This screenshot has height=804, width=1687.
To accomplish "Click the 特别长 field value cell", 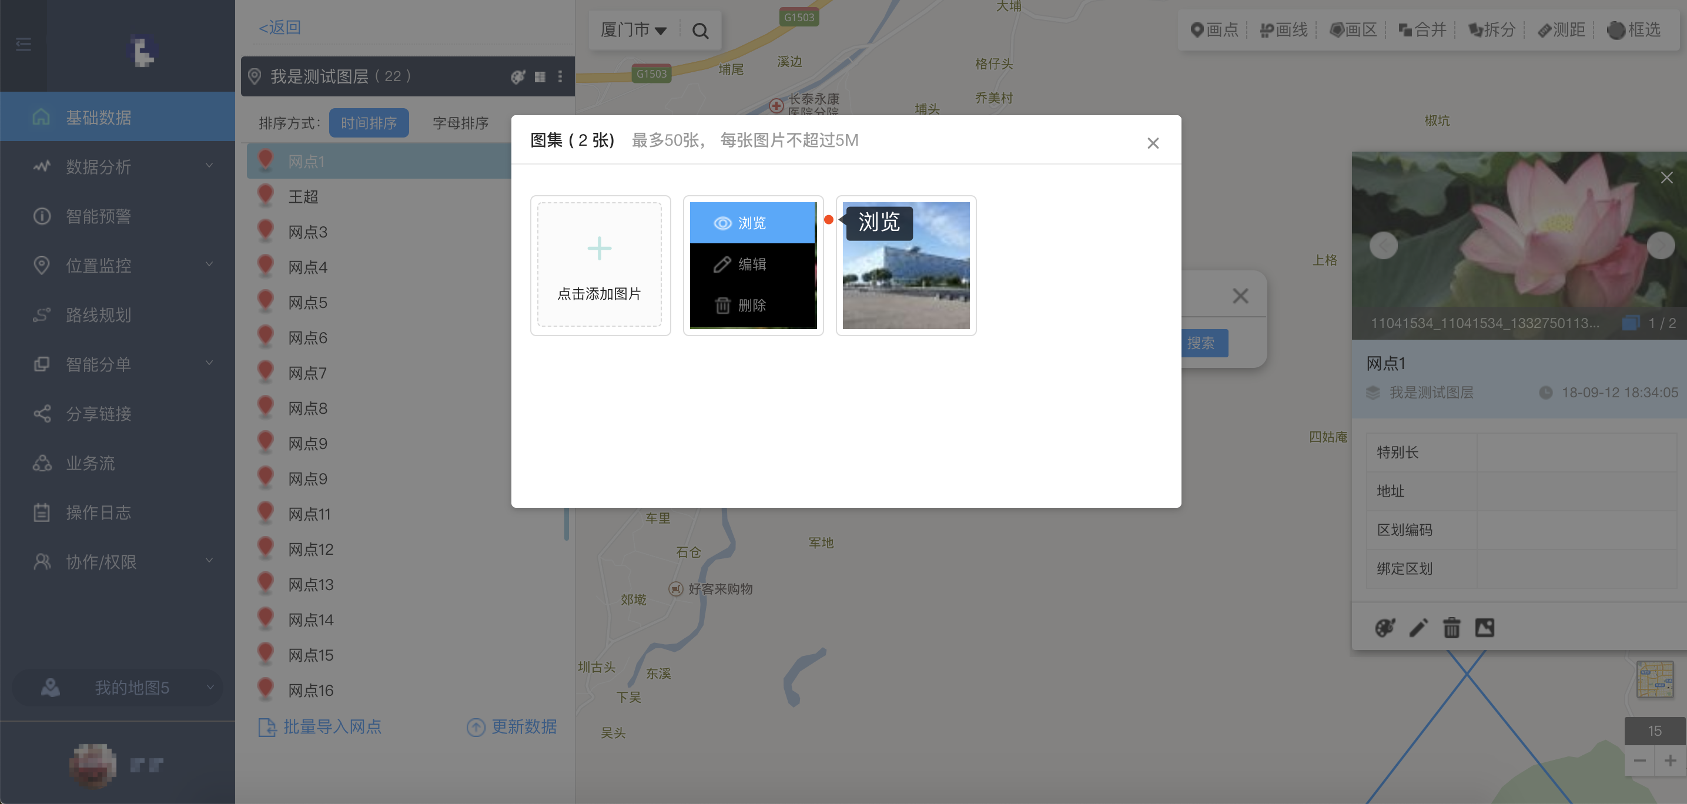I will click(x=1577, y=453).
